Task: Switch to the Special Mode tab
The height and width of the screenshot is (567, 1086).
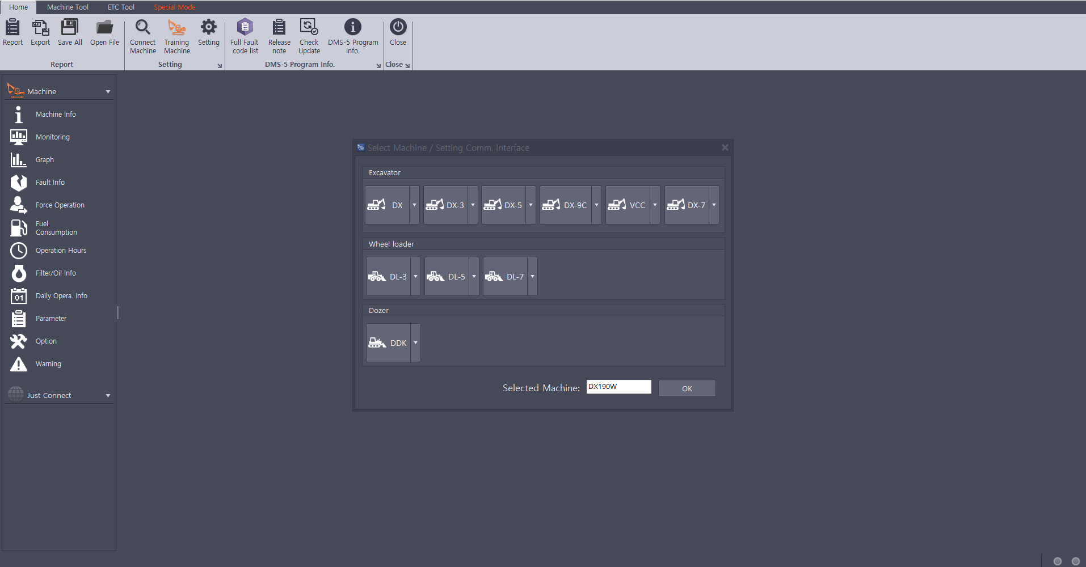Action: click(174, 7)
